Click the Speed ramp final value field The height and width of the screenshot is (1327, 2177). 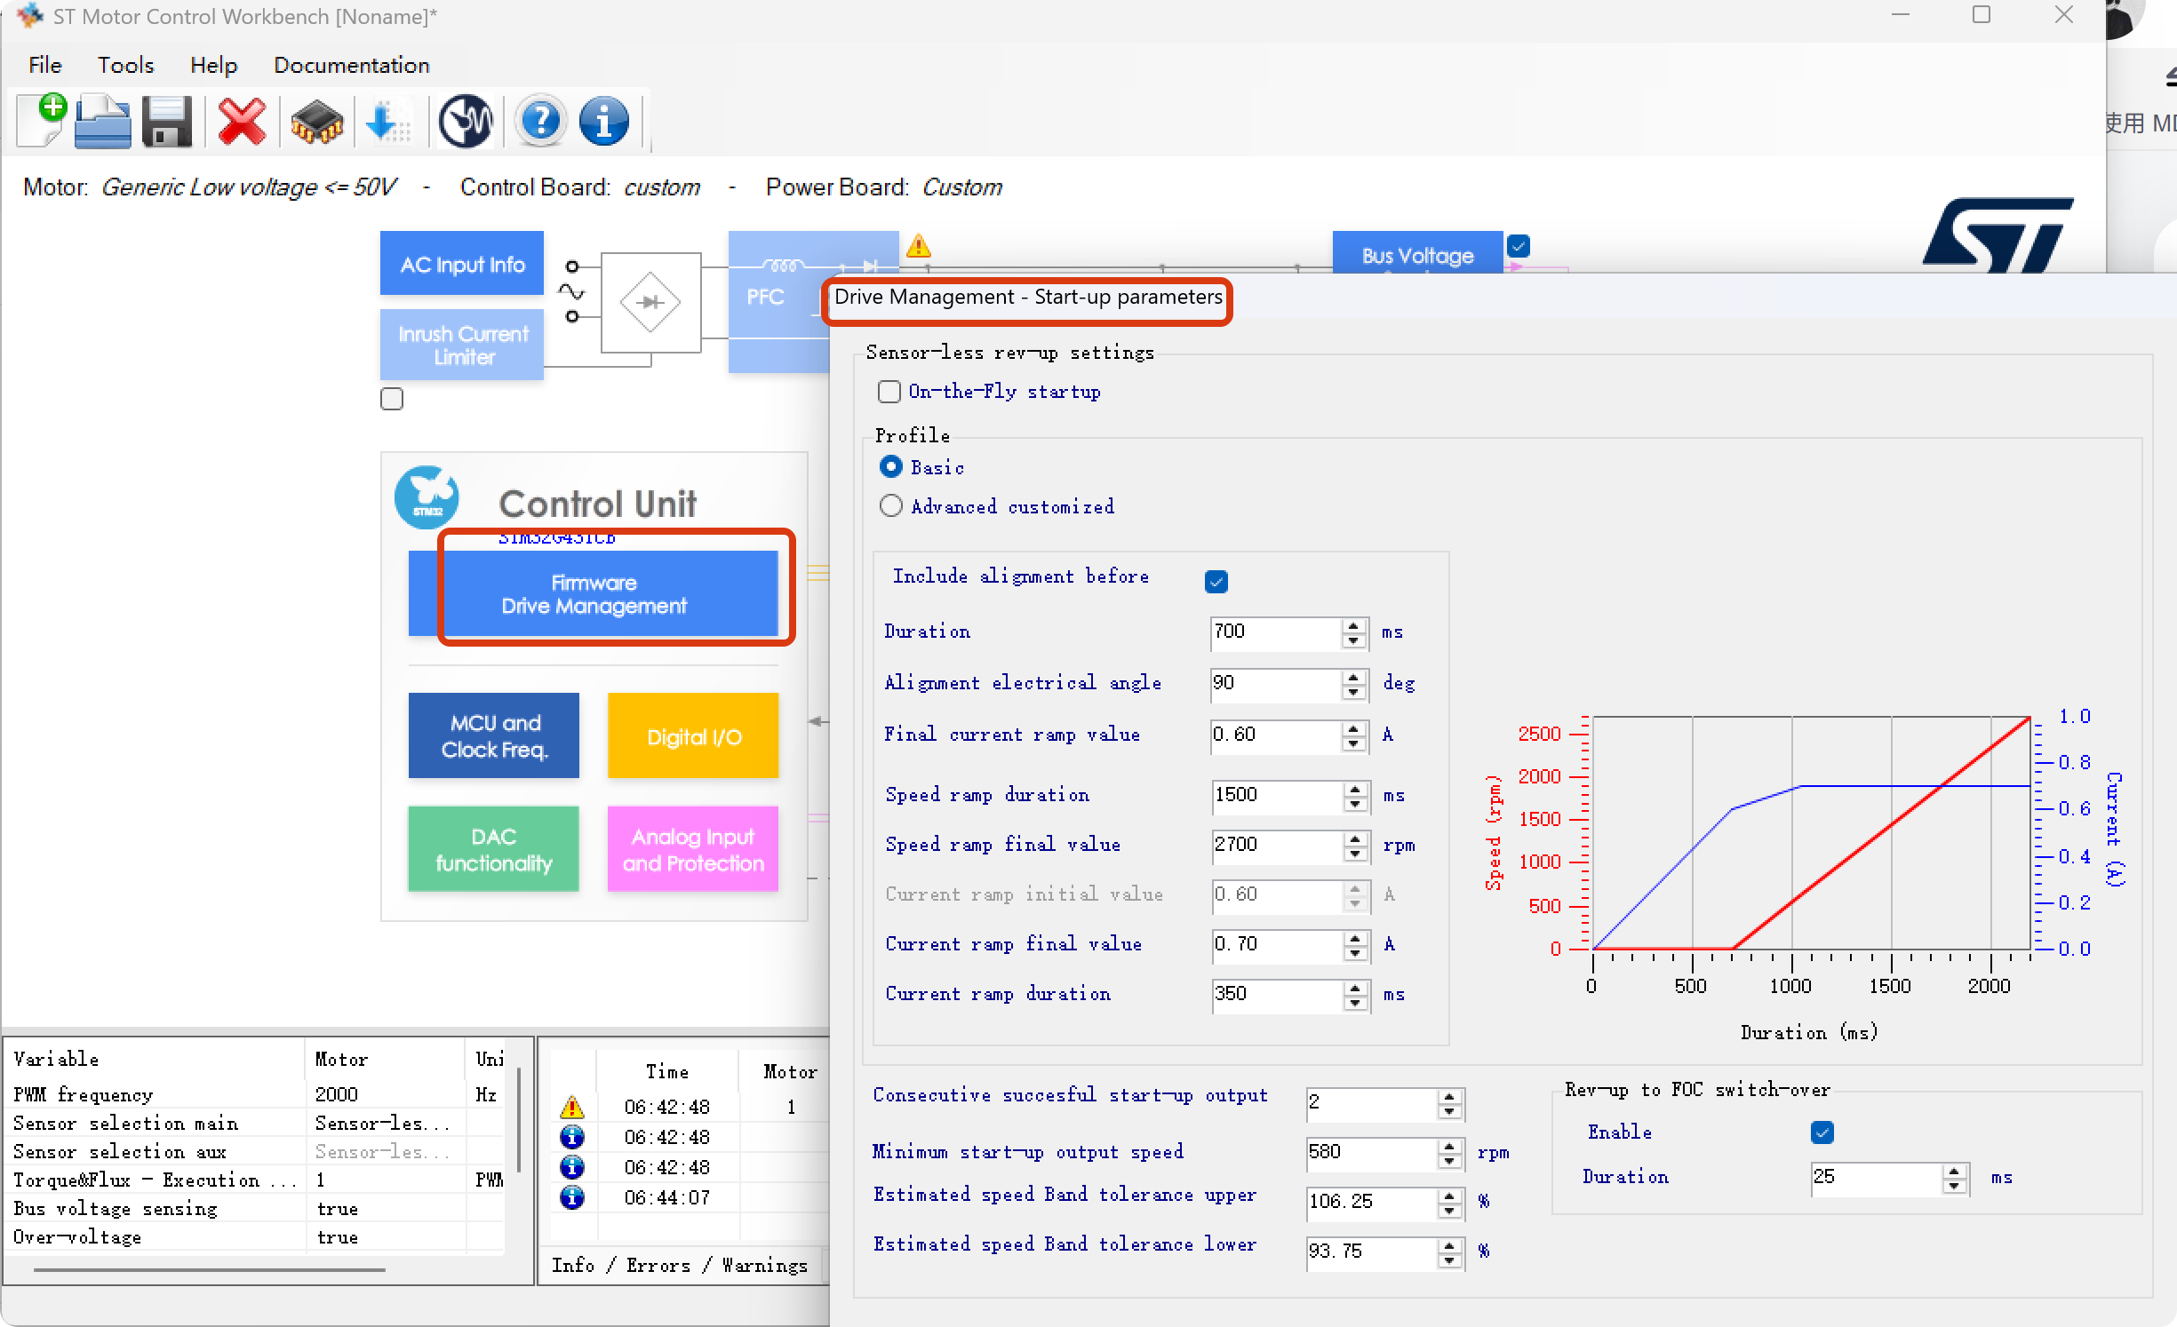coord(1276,845)
